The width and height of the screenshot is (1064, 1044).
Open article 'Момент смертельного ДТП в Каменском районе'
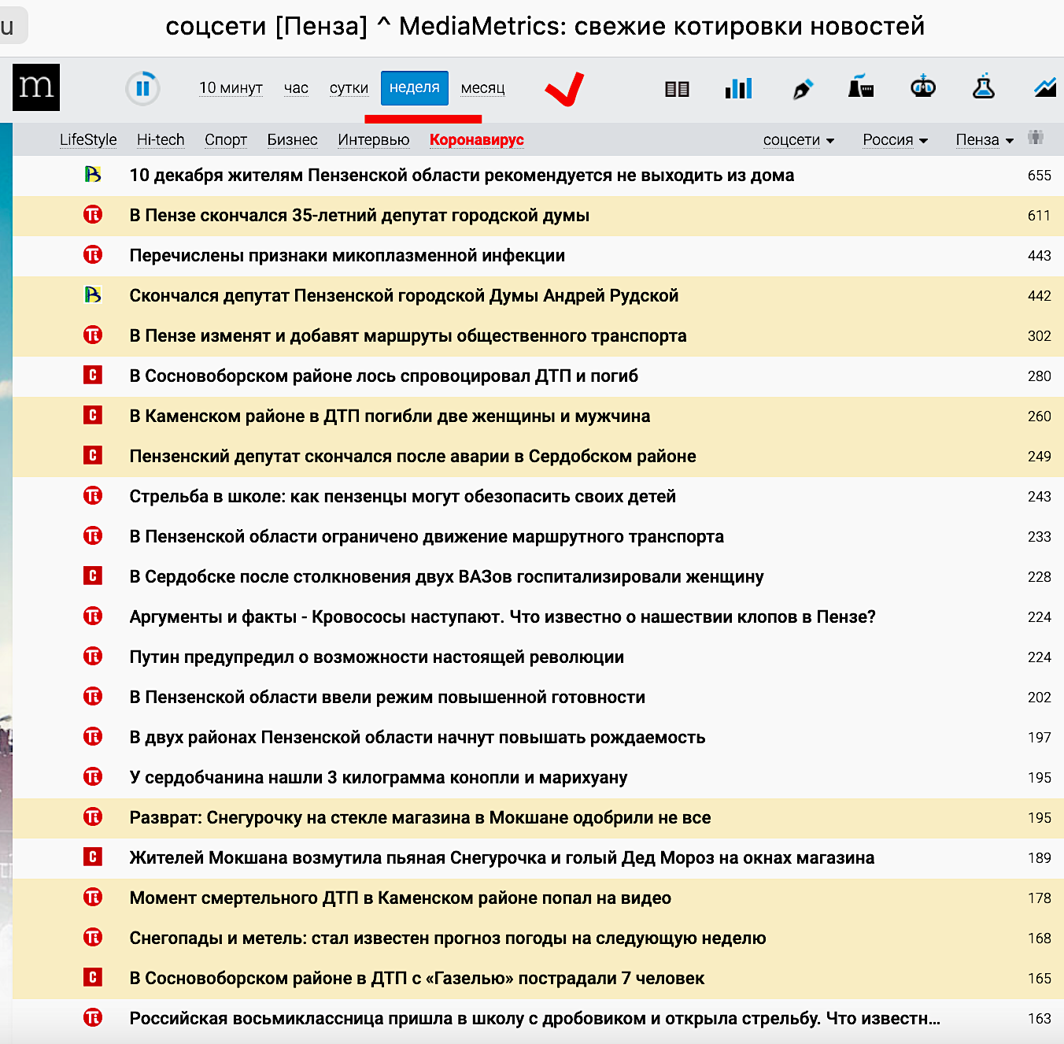401,898
